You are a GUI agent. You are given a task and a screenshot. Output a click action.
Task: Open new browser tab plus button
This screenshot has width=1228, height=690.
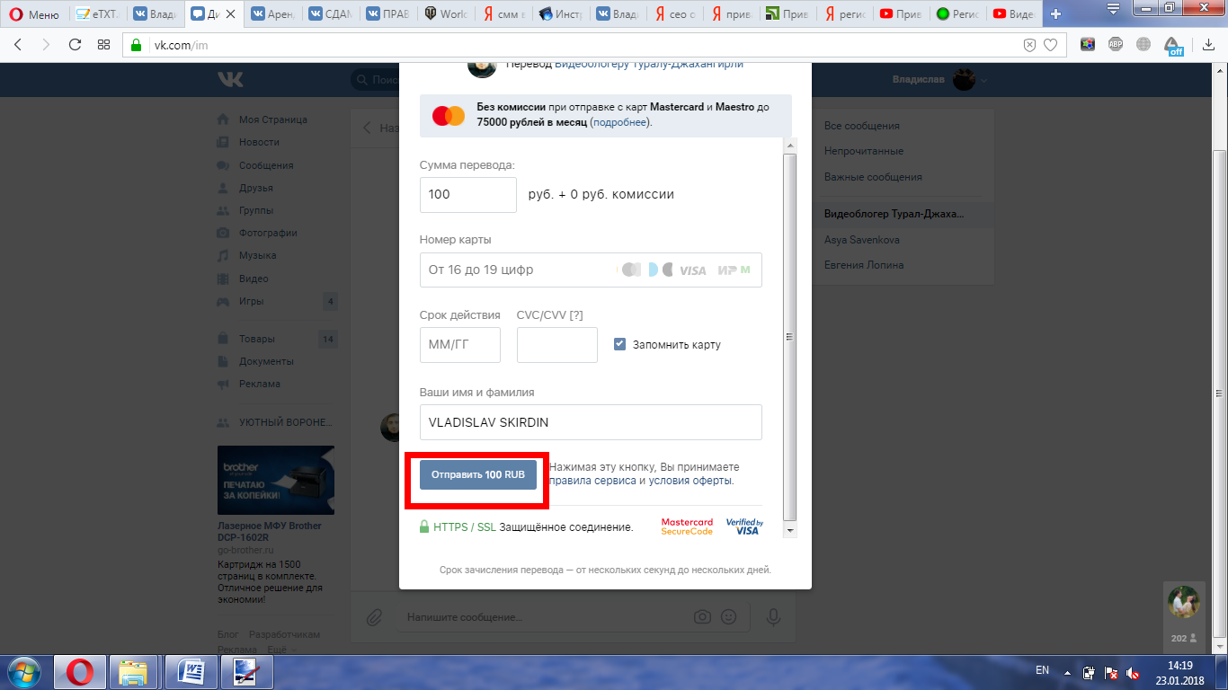pos(1055,14)
